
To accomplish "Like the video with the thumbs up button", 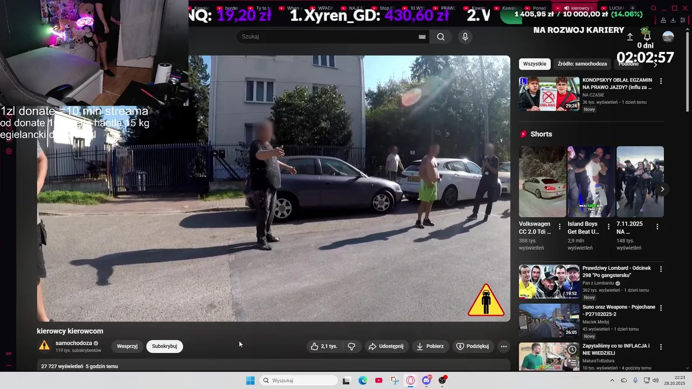I will click(x=323, y=346).
